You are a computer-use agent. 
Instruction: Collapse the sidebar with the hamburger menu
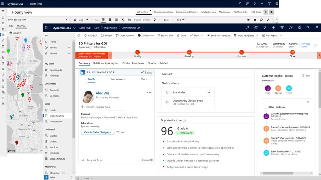coord(46,36)
